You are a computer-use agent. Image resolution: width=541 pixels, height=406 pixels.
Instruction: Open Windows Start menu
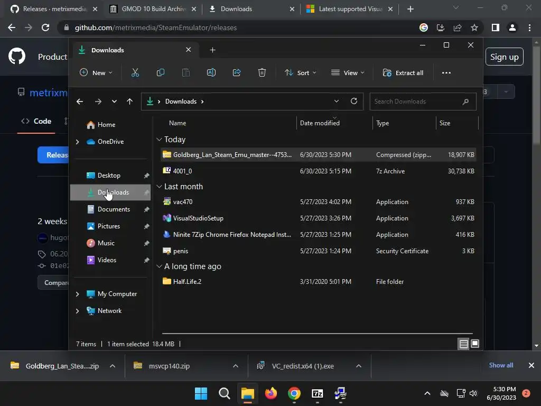pos(201,393)
